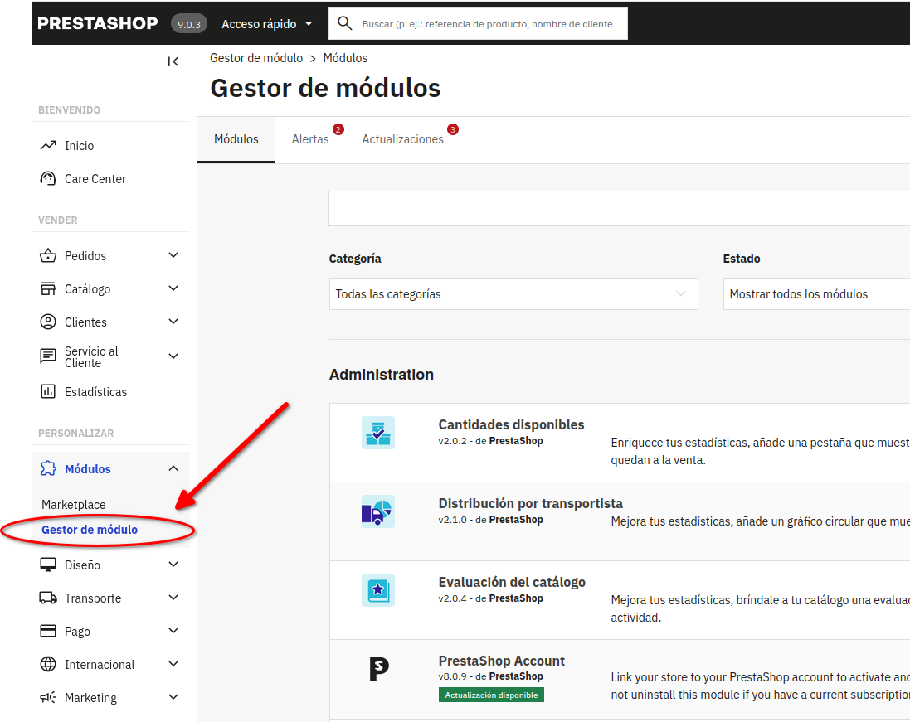Image resolution: width=910 pixels, height=722 pixels.
Task: Open Care Center from the sidebar
Action: [x=95, y=179]
